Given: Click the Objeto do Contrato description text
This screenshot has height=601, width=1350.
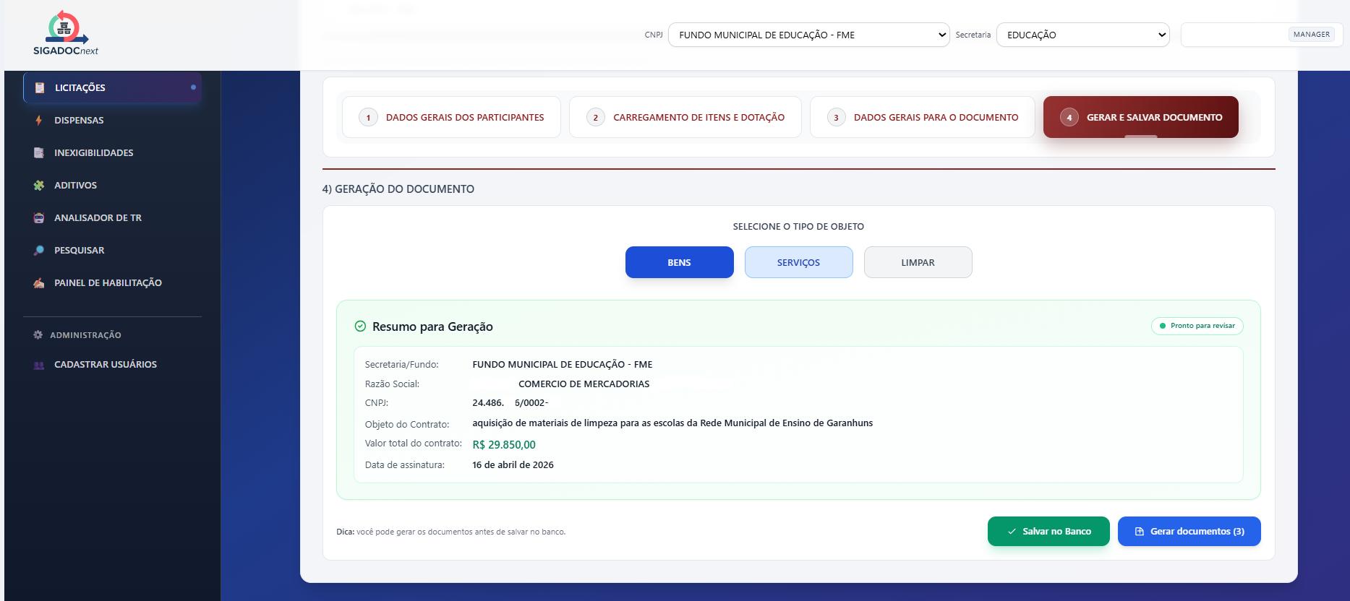Looking at the screenshot, I should (672, 423).
